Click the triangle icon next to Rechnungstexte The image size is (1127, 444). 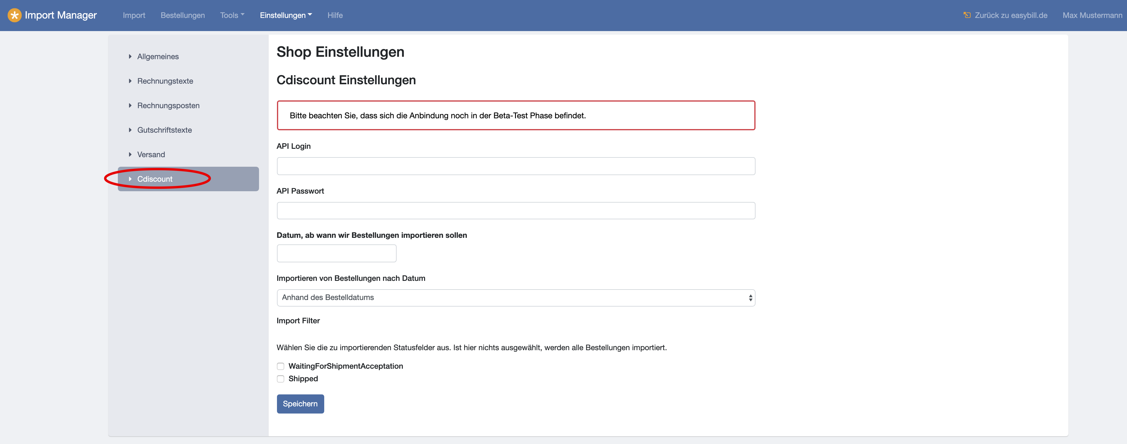(x=130, y=81)
